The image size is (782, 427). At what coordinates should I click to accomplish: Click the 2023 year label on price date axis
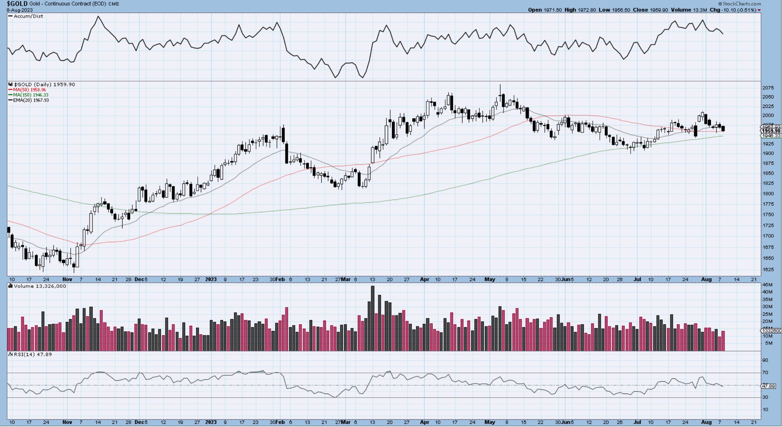pos(211,280)
